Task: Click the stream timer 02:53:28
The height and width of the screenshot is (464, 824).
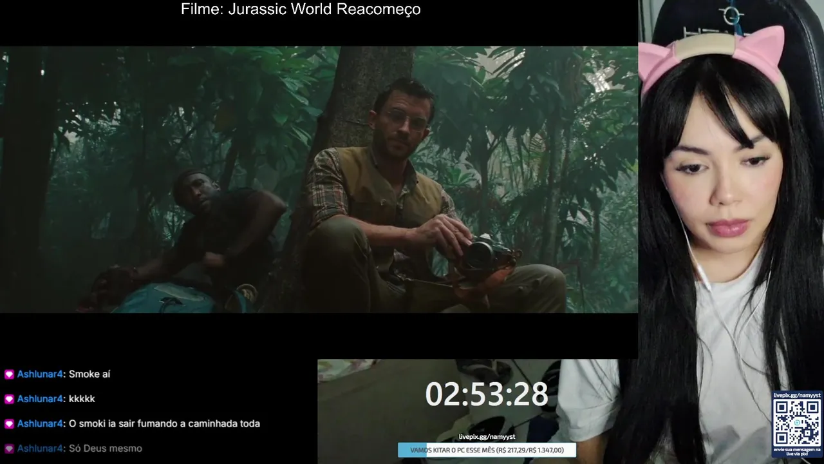Action: click(487, 394)
